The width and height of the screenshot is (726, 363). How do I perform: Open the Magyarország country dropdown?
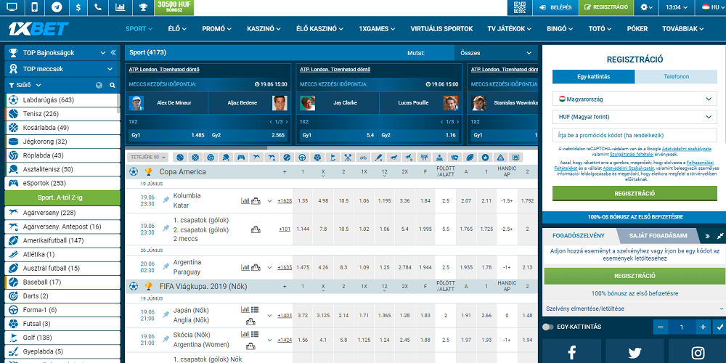point(634,98)
